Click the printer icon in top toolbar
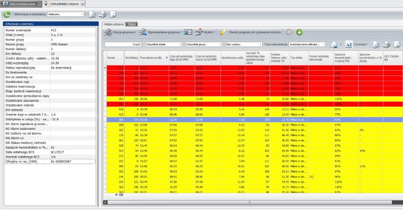Viewport: 403px width, 210px height. tap(102, 14)
